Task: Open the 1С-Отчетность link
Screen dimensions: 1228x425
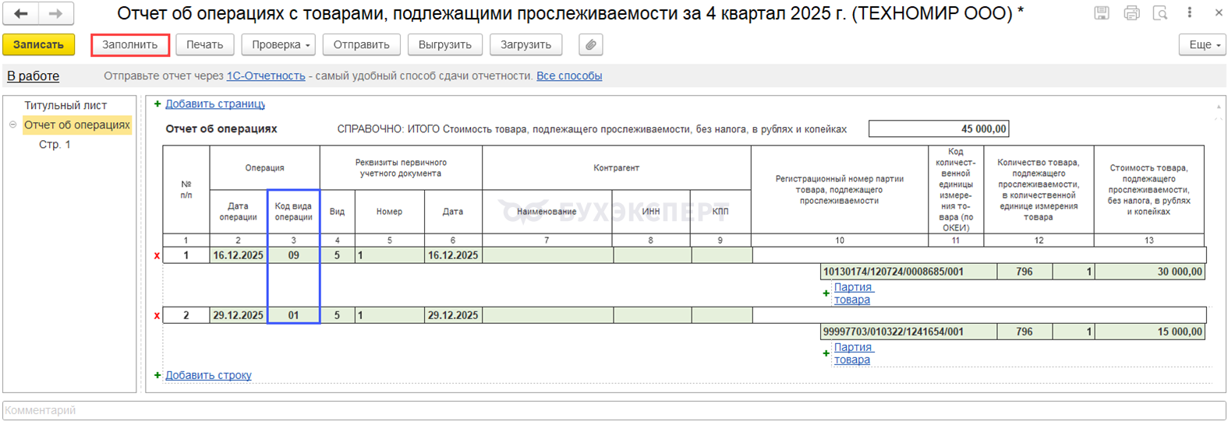Action: pyautogui.click(x=265, y=76)
